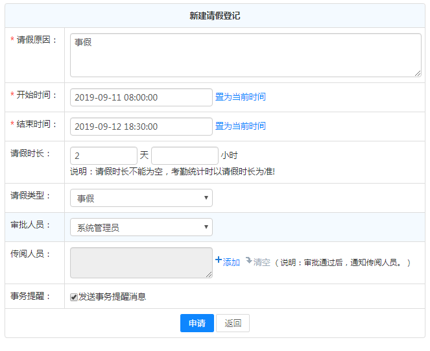
Task: Click the 开始时间 date input field
Action: point(141,97)
